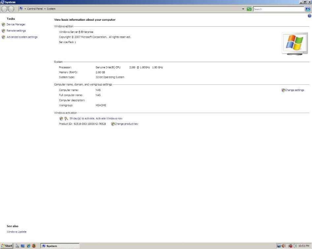Launch Internet Explorer from quick launch

click(x=28, y=246)
